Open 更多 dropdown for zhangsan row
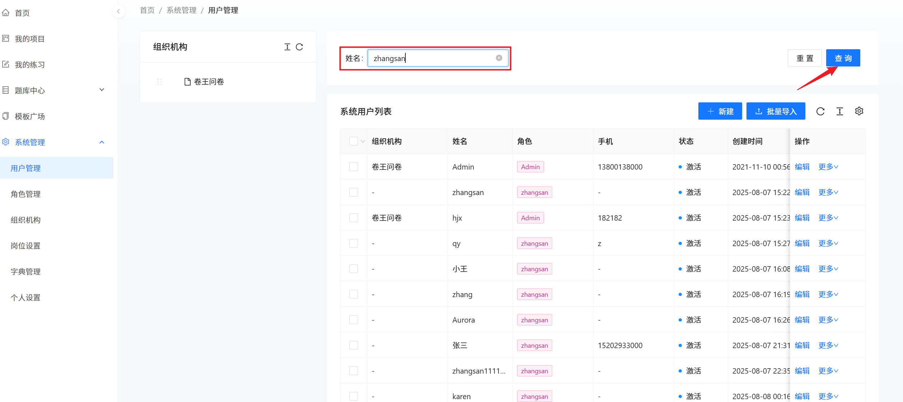This screenshot has height=402, width=903. [828, 192]
